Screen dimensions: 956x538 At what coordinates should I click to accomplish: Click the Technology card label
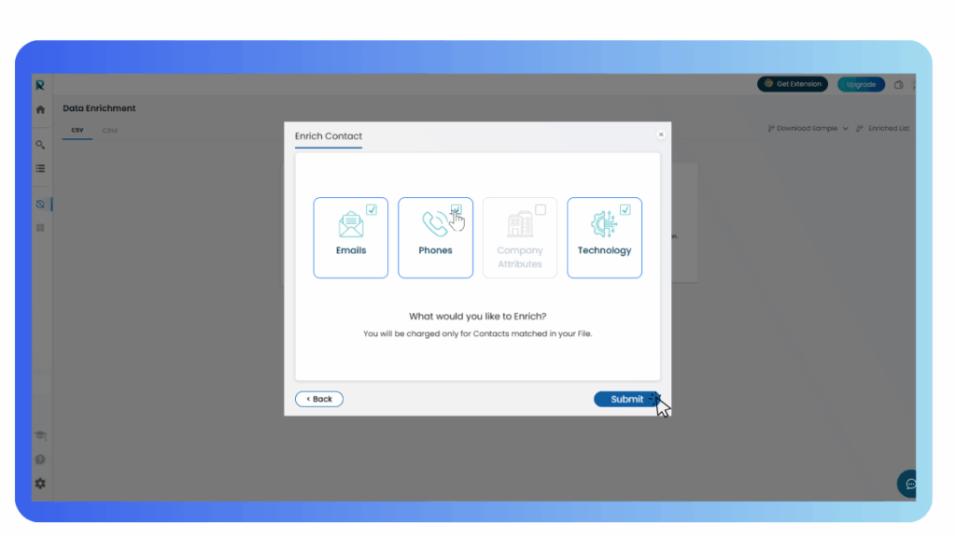604,250
